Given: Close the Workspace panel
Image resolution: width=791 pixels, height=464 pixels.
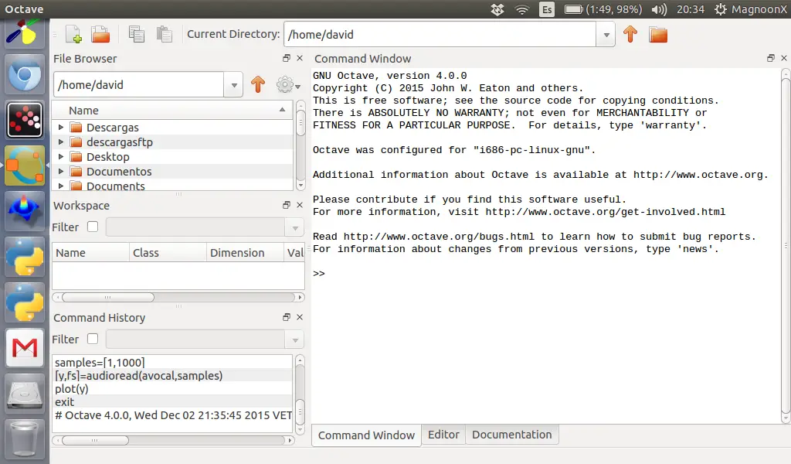Looking at the screenshot, I should (x=300, y=205).
